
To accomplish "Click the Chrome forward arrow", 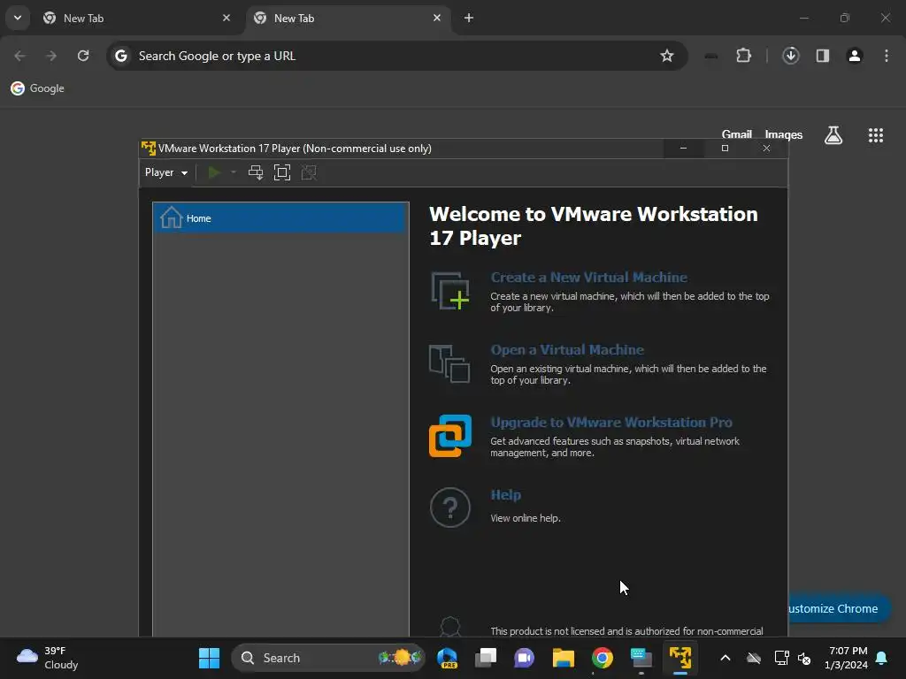I will coord(51,56).
